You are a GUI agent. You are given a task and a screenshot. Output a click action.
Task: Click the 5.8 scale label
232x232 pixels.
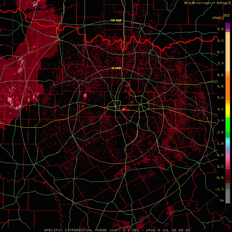click(x=220, y=86)
